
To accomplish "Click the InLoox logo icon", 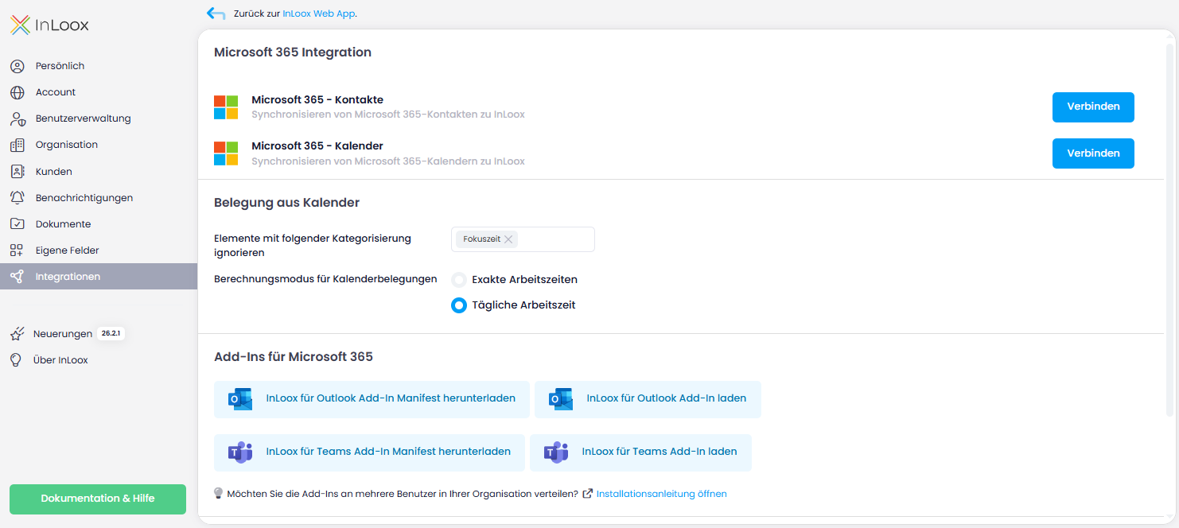I will 20,25.
